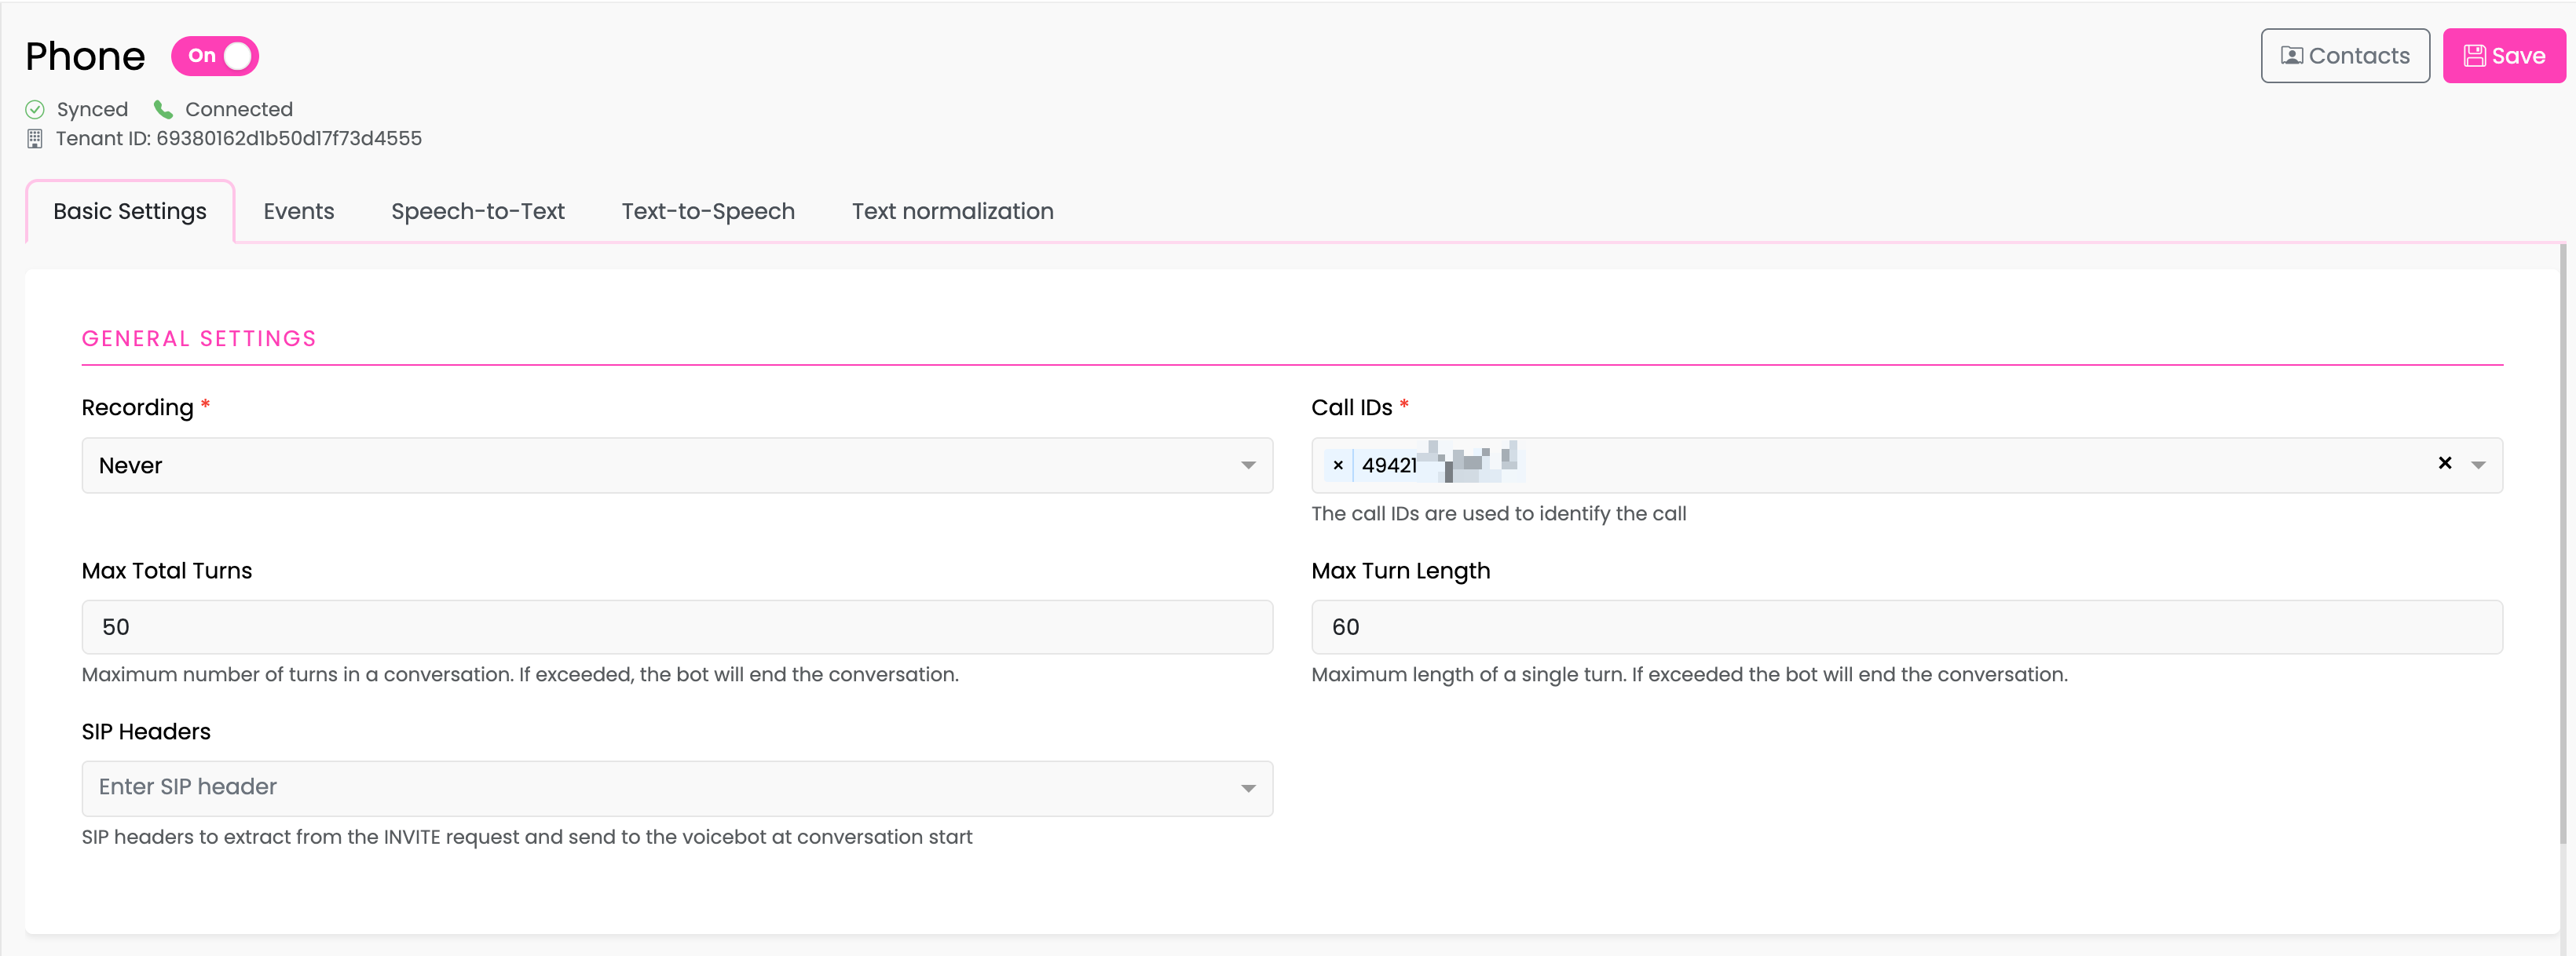Image resolution: width=2576 pixels, height=956 pixels.
Task: Save the phone settings
Action: tap(2504, 56)
